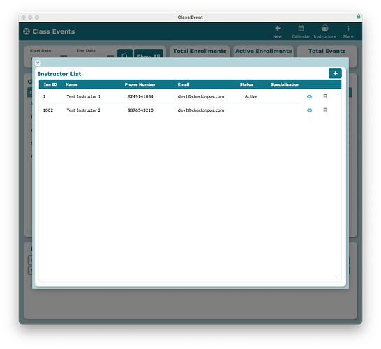Delete Test Instructor 2
Image resolution: width=381 pixels, height=349 pixels.
(325, 110)
